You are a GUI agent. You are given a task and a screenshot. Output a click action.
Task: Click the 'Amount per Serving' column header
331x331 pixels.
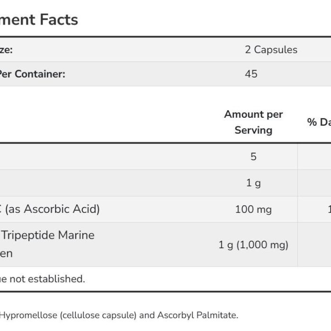tap(253, 122)
